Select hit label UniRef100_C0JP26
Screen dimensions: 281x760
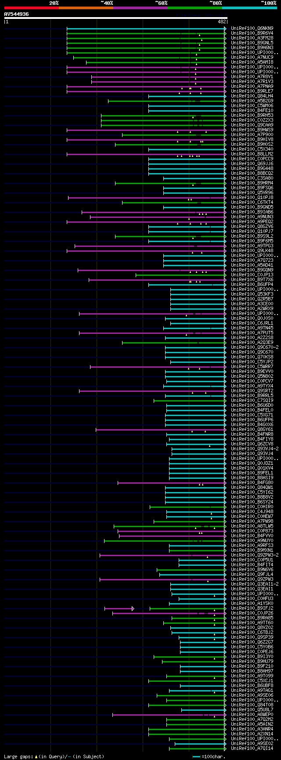click(252, 613)
